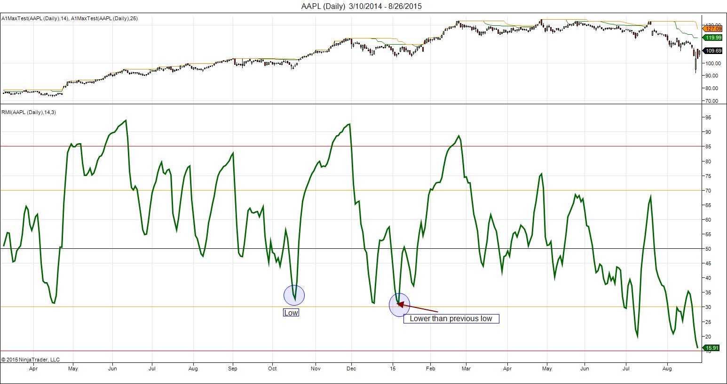Click the 75 level on the RMI scale
The width and height of the screenshot is (727, 384).
[x=708, y=176]
